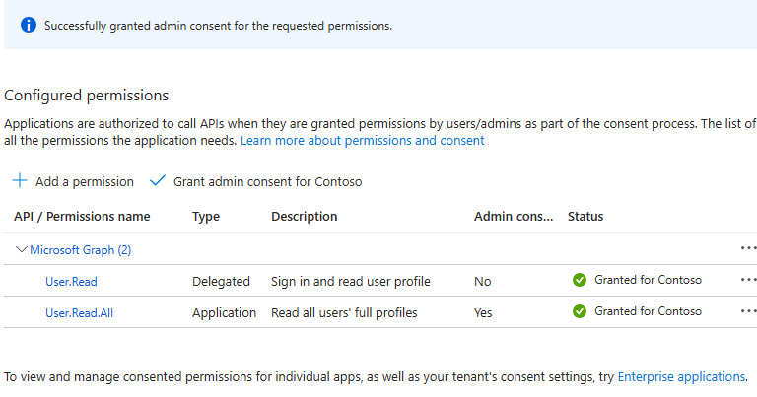Click the 'Successfully granted admin consent' message
Screen dimensions: 757x397
point(218,25)
